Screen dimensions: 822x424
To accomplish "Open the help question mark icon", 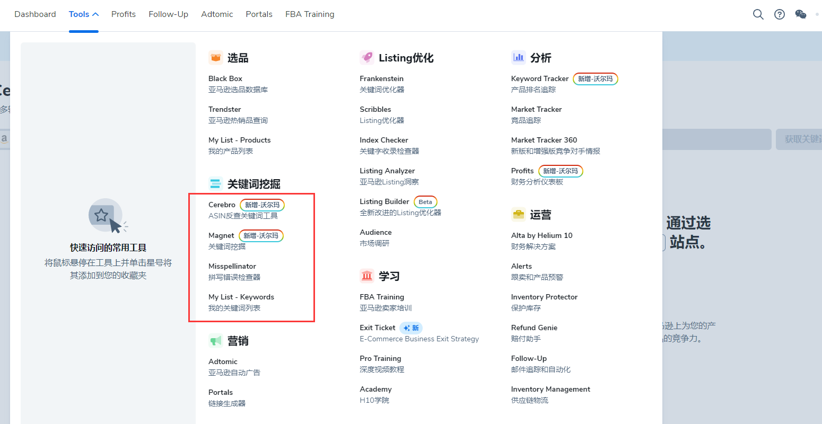I will 780,14.
